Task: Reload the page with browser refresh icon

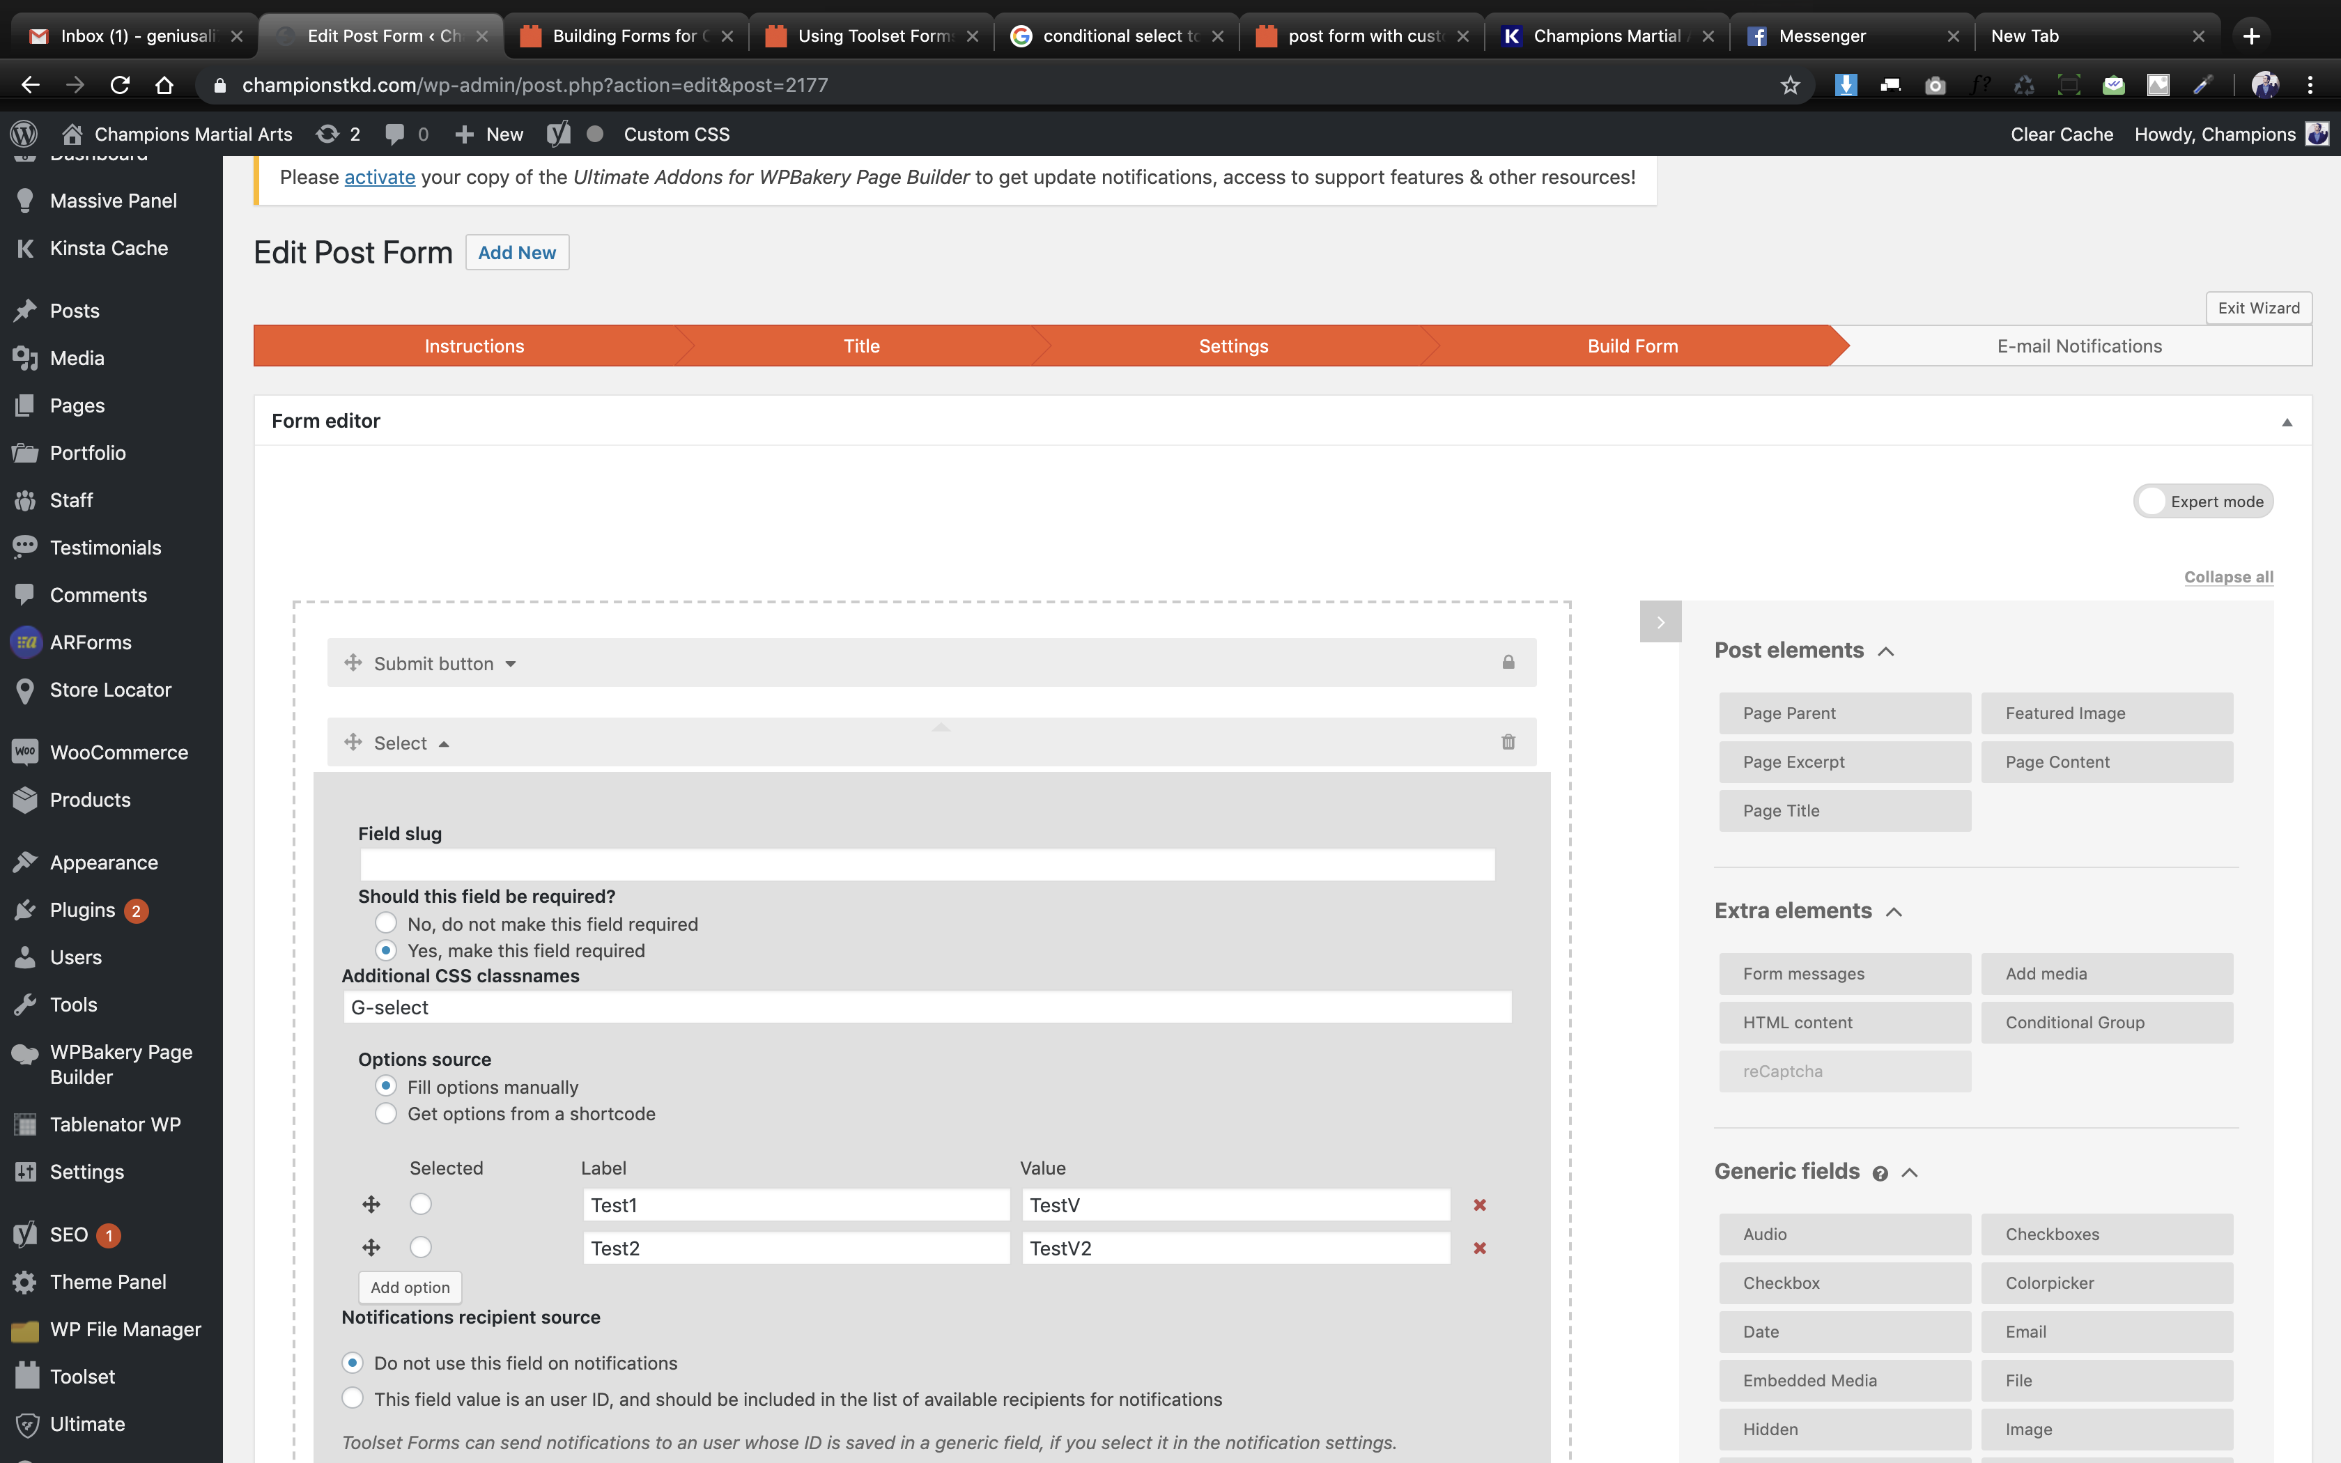Action: pyautogui.click(x=120, y=85)
